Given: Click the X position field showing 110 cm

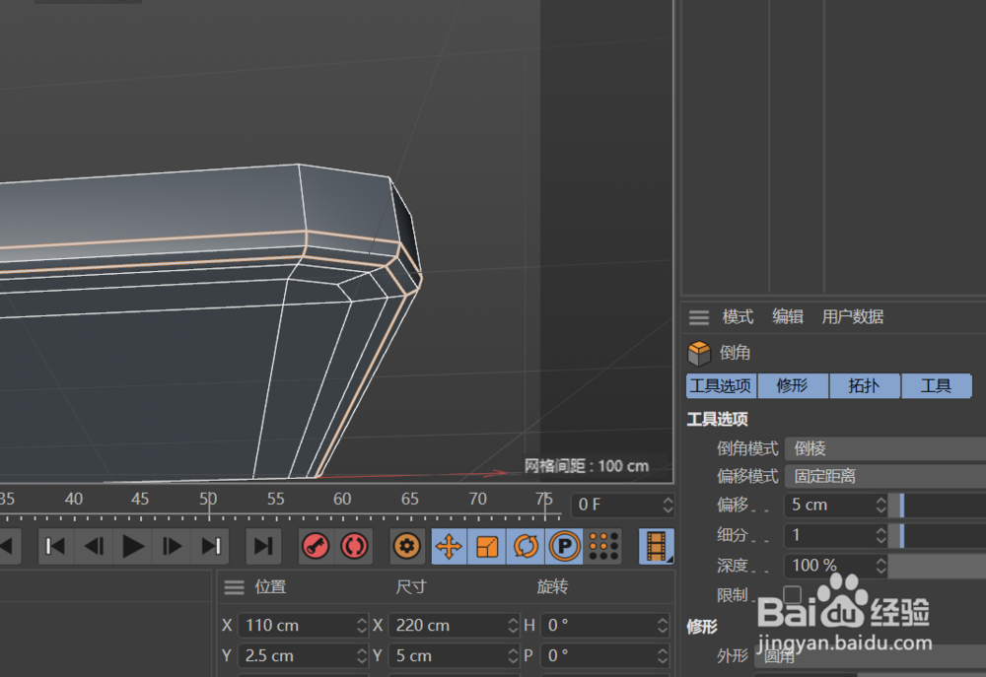Looking at the screenshot, I should click(x=296, y=624).
